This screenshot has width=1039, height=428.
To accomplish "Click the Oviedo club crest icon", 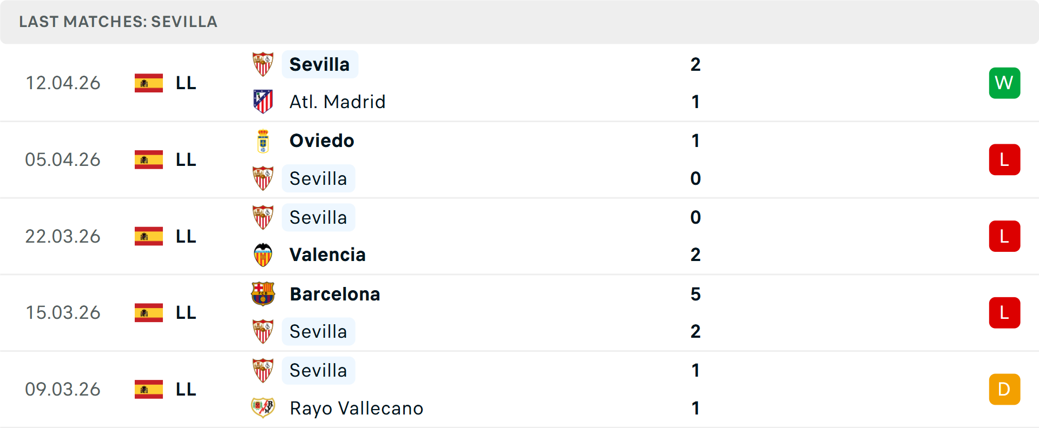I will [264, 140].
